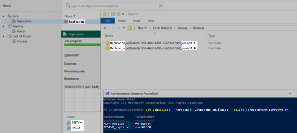This screenshot has height=133, width=297.
Task: Select Replication under Jobs in the tree
Action: click(x=24, y=21)
